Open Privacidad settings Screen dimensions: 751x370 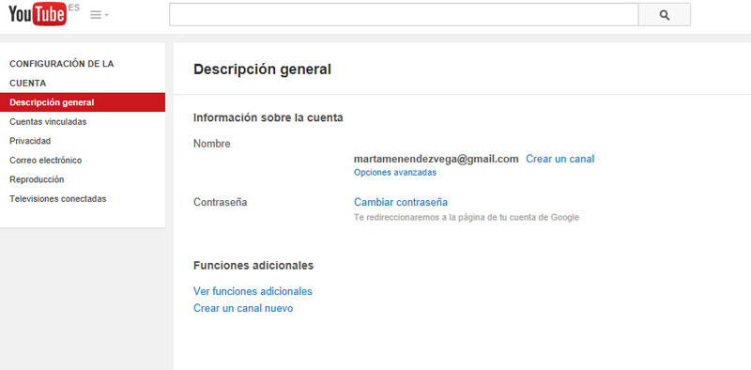[x=30, y=141]
